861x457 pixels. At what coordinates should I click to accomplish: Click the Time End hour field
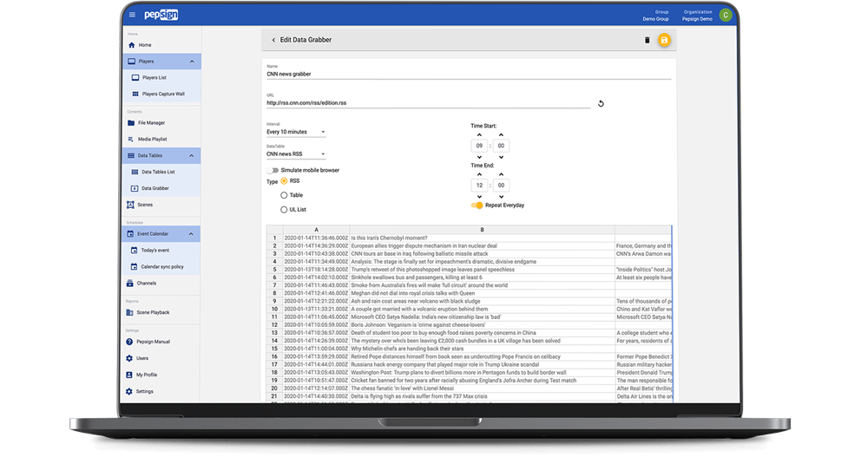479,186
